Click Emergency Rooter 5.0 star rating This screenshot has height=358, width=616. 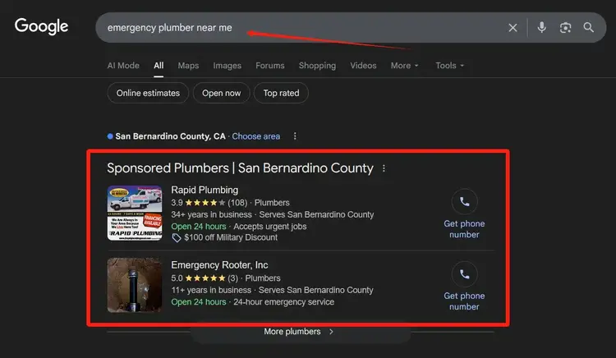click(x=205, y=278)
